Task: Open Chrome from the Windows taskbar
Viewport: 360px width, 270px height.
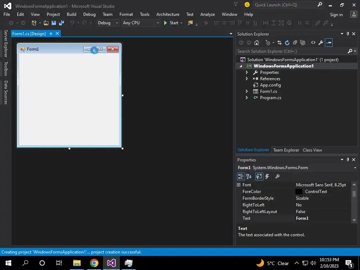Action: tap(94, 263)
